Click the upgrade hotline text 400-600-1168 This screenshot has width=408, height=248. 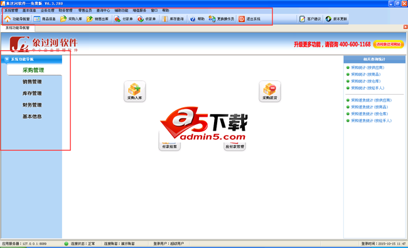coord(355,45)
